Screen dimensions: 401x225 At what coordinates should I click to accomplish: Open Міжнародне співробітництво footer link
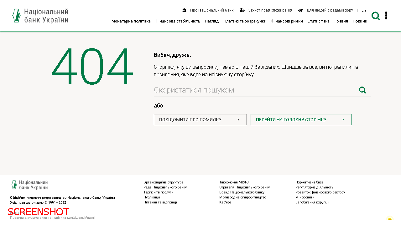click(x=243, y=197)
